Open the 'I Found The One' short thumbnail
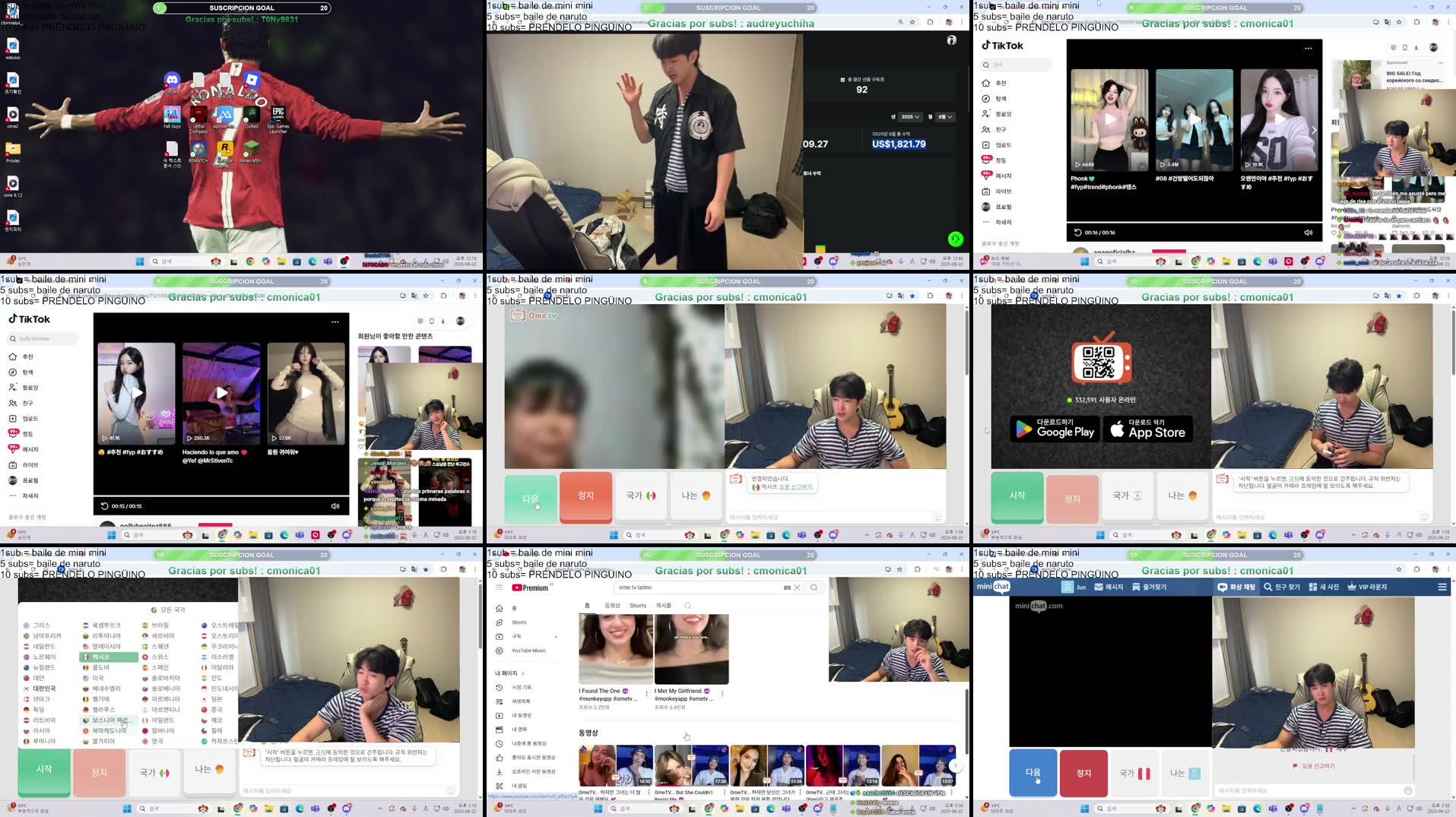 tap(616, 650)
